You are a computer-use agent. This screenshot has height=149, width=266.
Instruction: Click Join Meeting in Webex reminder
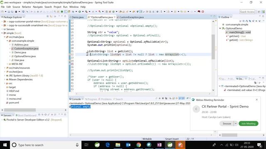249,124
